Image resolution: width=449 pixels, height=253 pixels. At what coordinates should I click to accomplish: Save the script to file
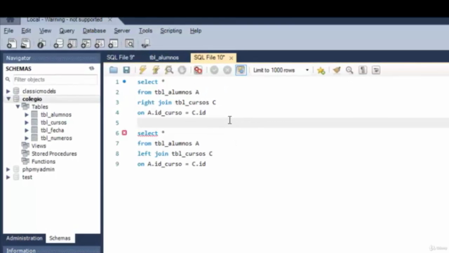click(x=126, y=70)
